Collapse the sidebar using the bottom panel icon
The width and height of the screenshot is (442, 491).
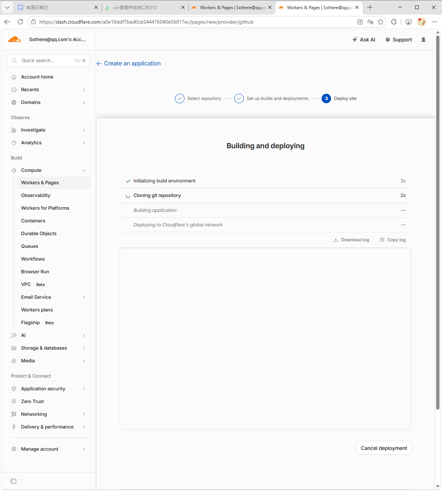[13, 481]
